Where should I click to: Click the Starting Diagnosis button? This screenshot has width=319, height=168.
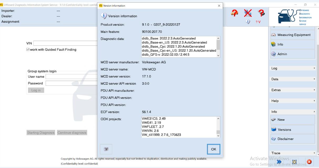[x=41, y=133]
